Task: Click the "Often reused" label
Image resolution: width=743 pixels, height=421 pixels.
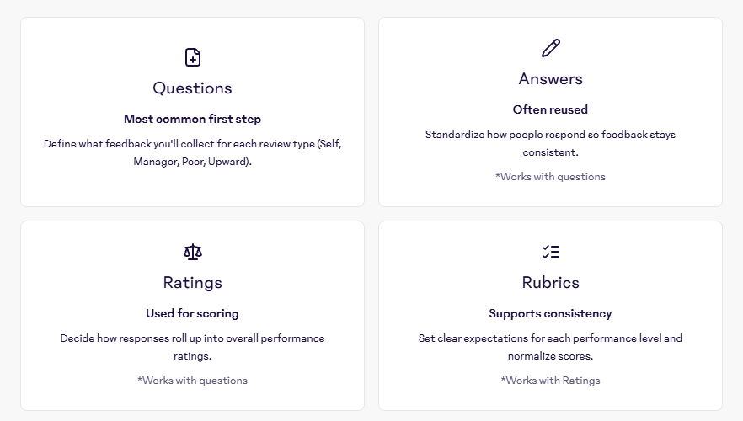Action: (x=551, y=109)
